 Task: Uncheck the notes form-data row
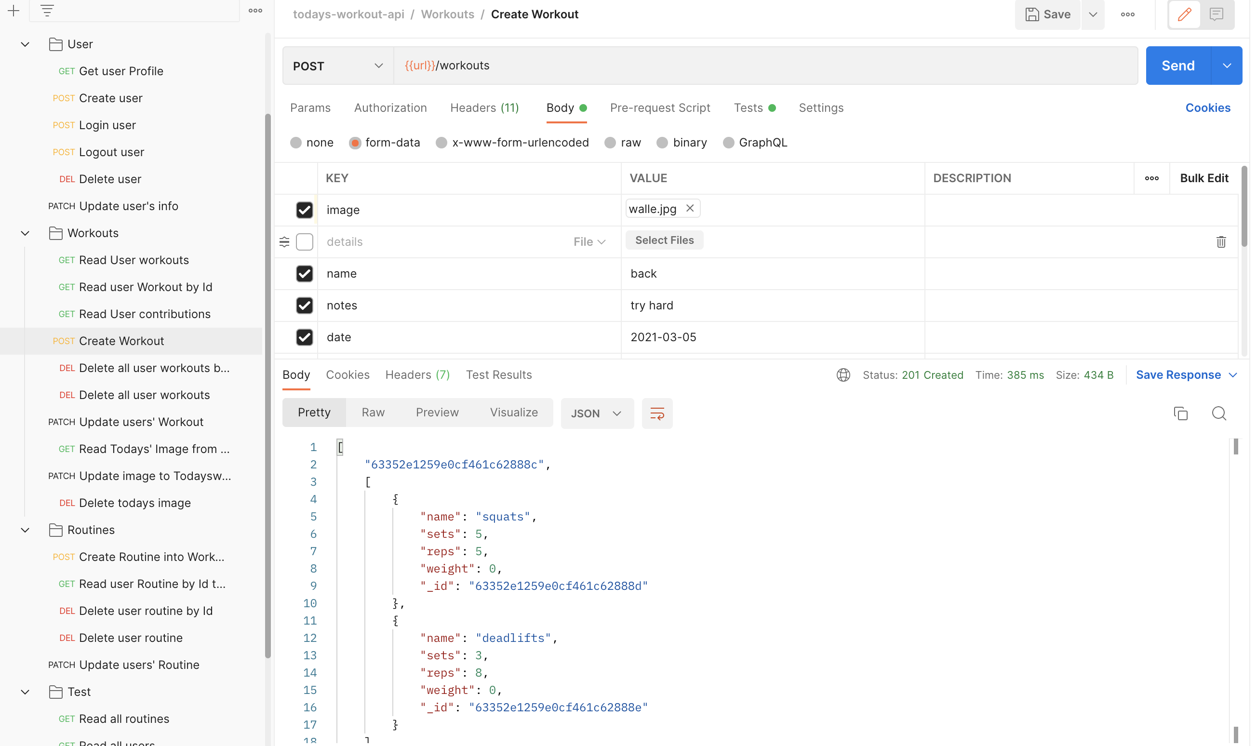[304, 305]
